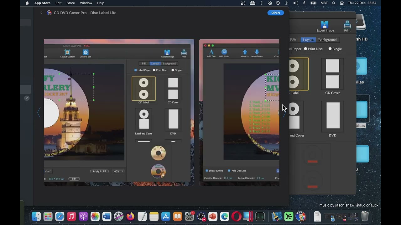
Task: Open Microsoft Edge from the Dock
Action: click(225, 216)
